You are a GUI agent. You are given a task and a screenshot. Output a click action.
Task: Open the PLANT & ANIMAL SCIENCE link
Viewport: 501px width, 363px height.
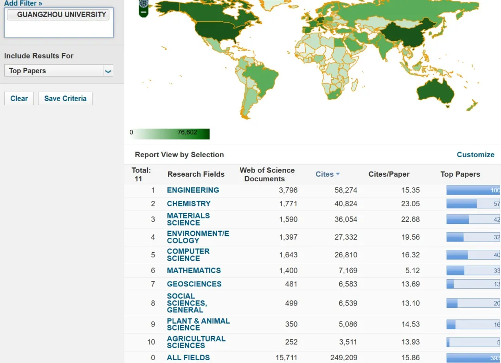point(198,324)
